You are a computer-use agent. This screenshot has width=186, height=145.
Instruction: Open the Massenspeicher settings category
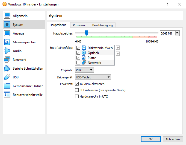coord(24,42)
